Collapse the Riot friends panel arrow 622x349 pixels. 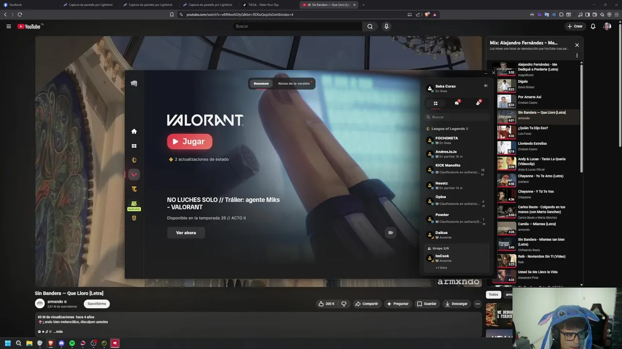point(485,86)
